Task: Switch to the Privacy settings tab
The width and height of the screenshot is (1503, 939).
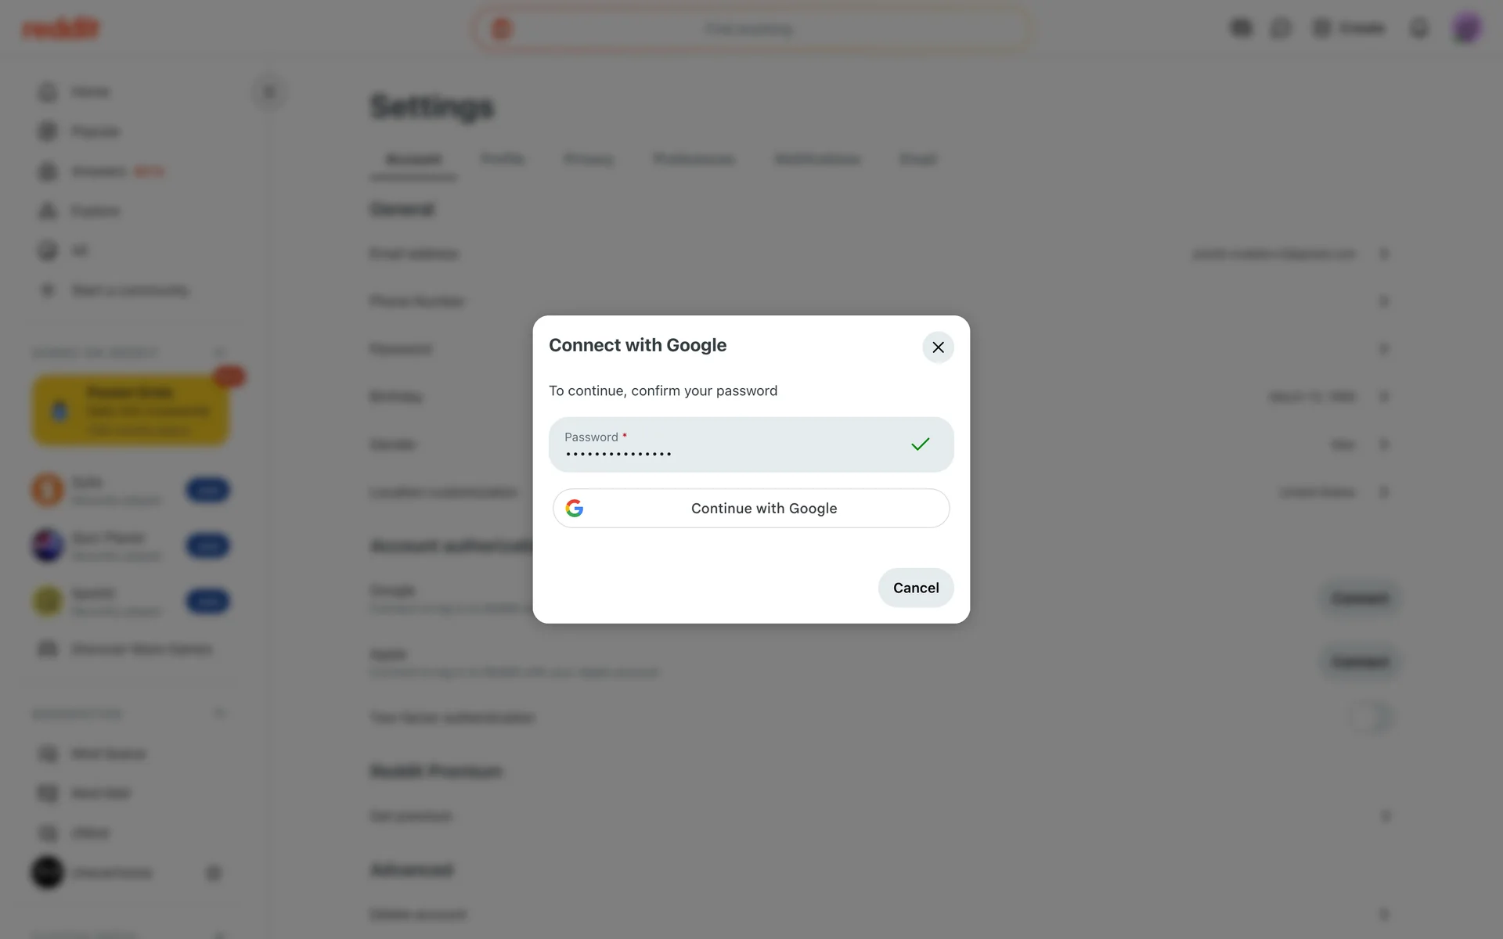Action: [x=589, y=160]
